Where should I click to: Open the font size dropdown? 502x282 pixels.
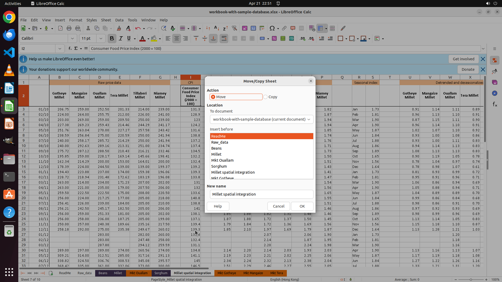[x=101, y=39]
